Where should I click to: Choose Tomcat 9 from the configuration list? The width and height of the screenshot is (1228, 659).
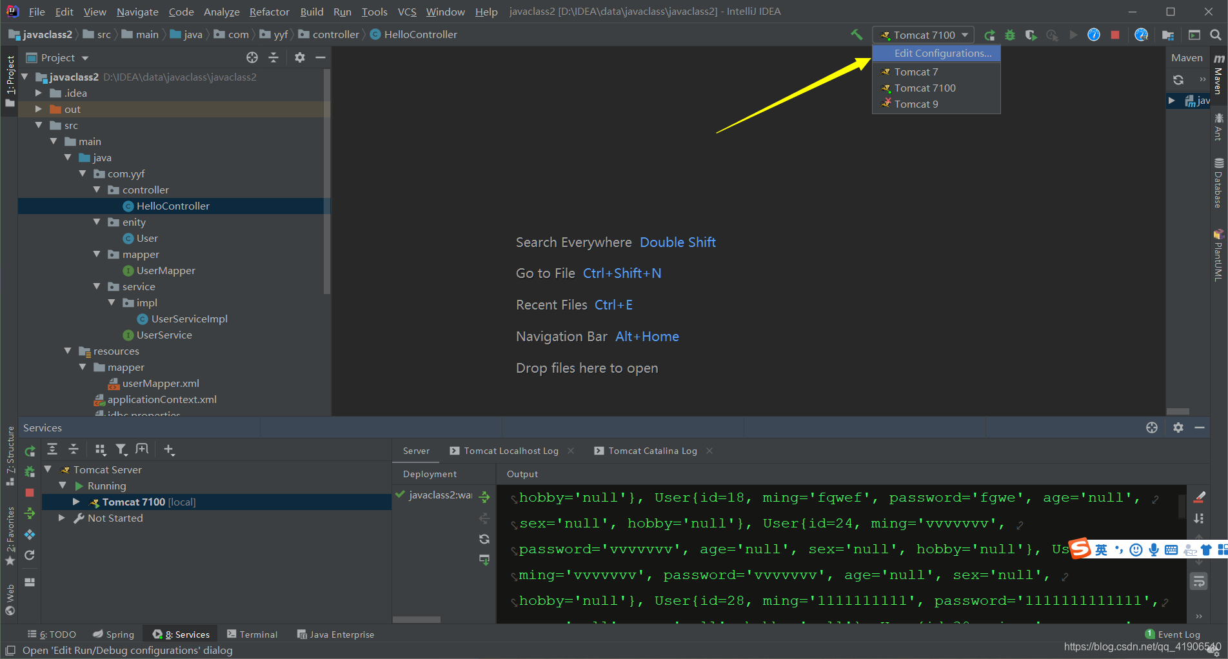pos(936,104)
